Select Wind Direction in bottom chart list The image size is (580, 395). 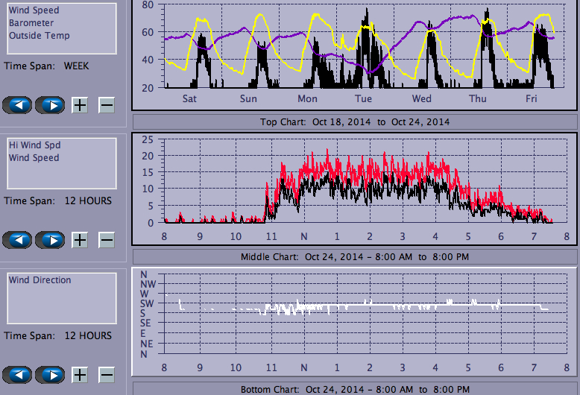point(40,280)
